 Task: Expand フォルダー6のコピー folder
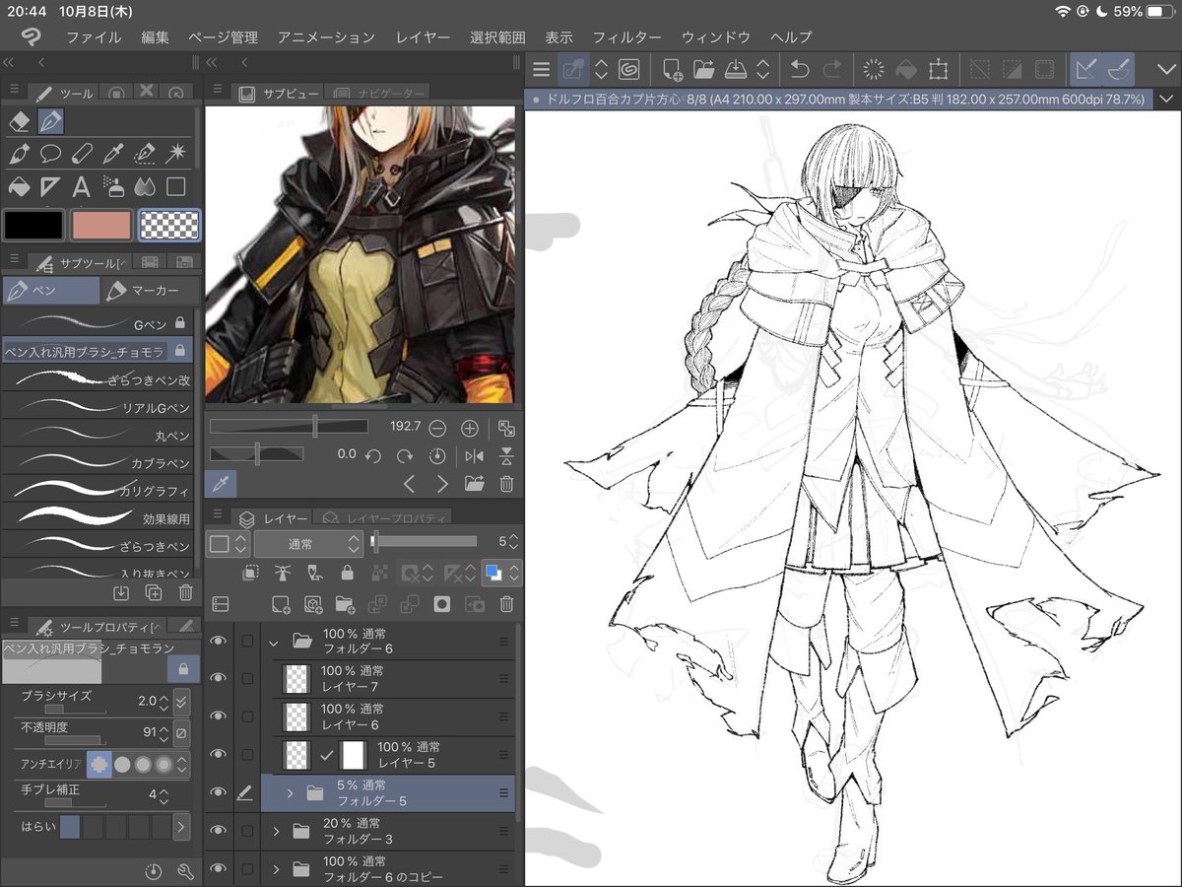(x=275, y=868)
